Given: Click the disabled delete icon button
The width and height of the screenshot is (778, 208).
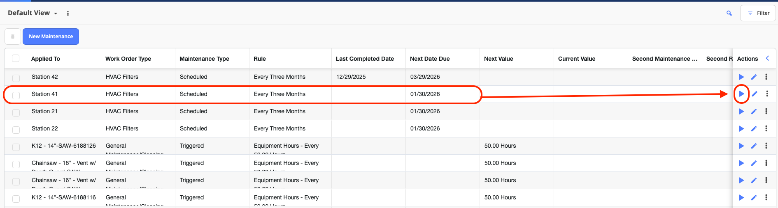Looking at the screenshot, I should coord(13,37).
